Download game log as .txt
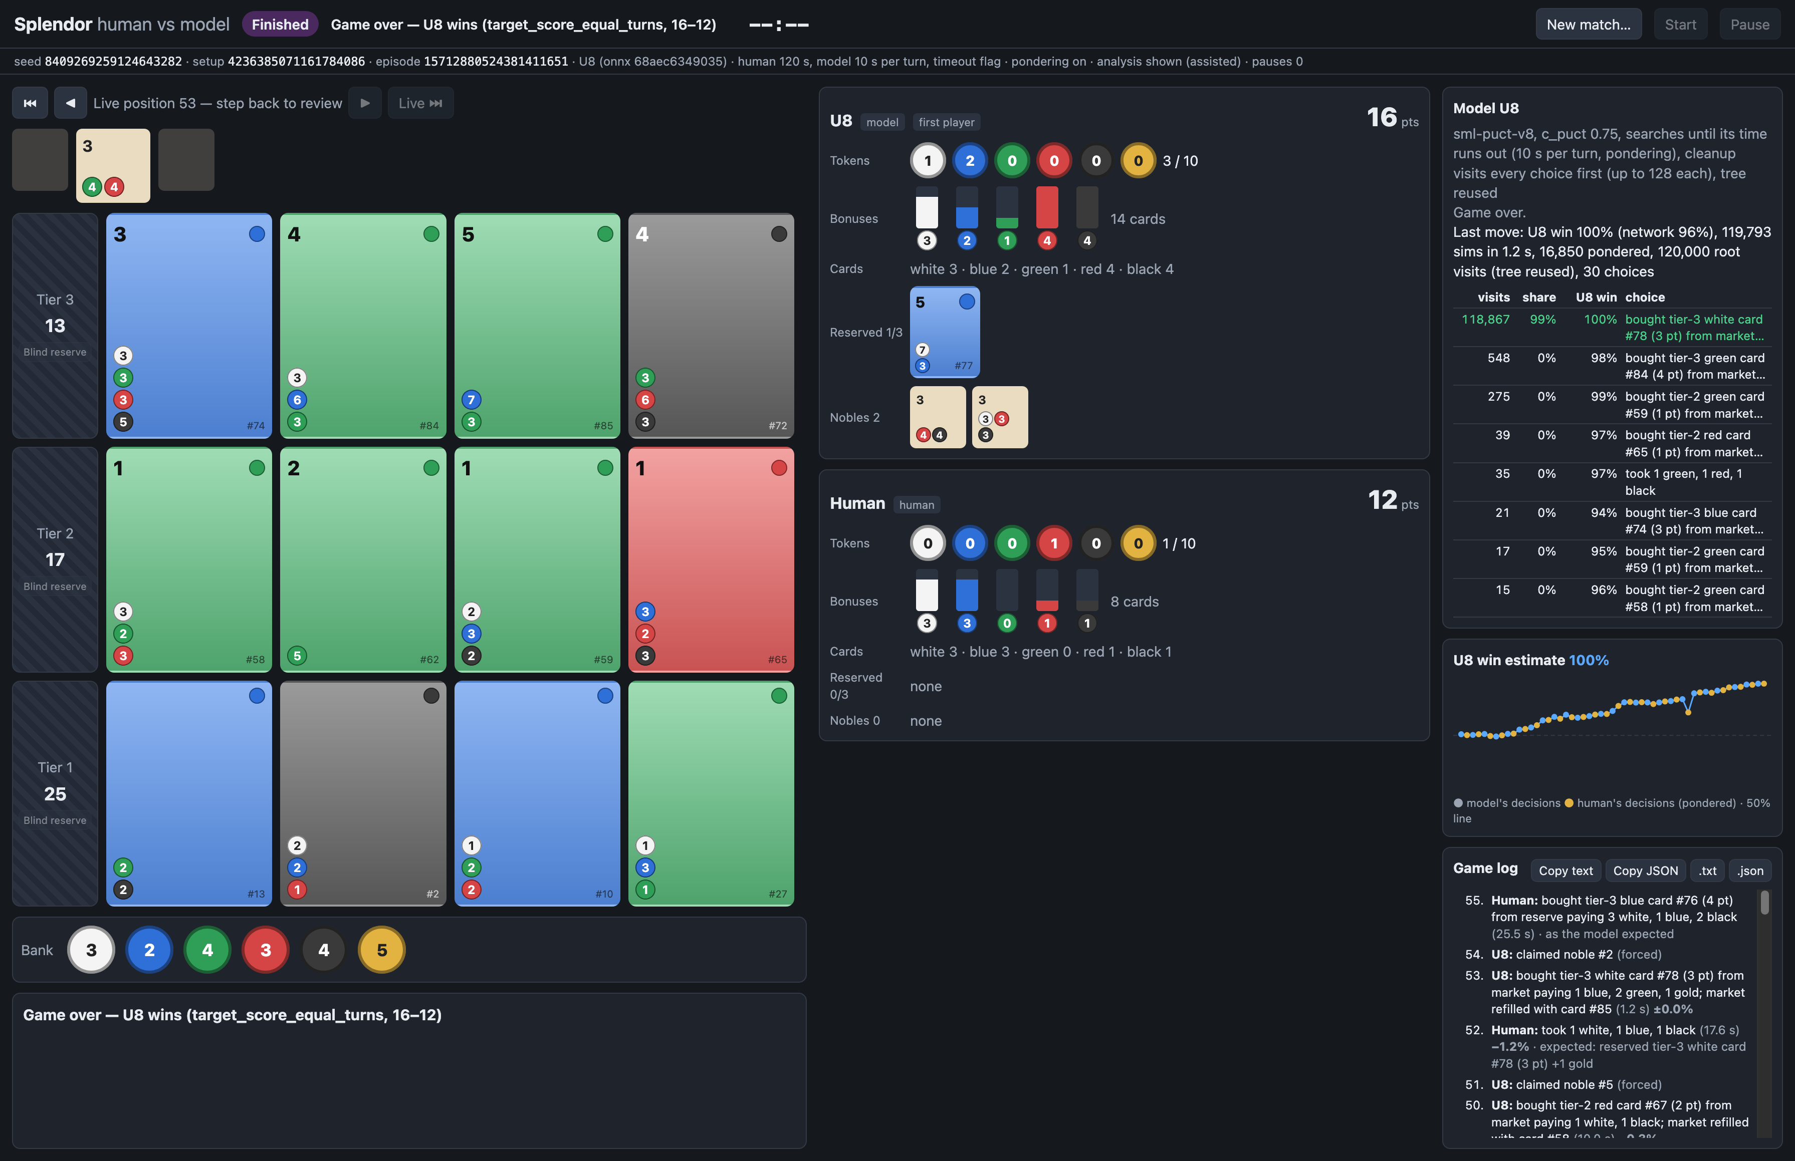This screenshot has width=1795, height=1161. [x=1707, y=870]
